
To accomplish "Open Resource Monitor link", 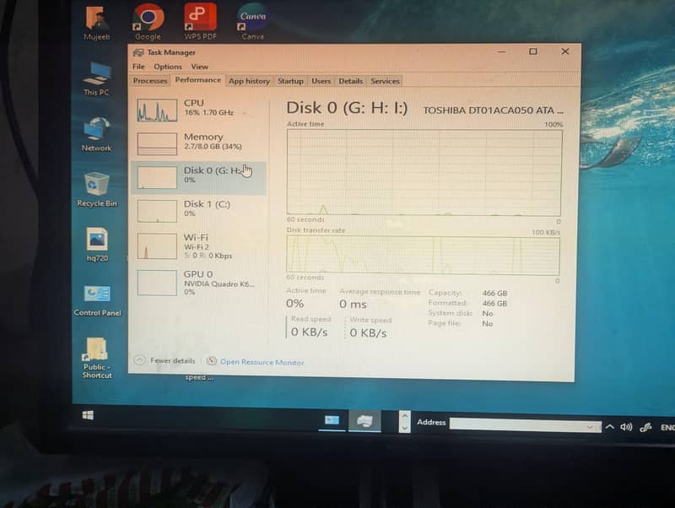I will tap(262, 362).
